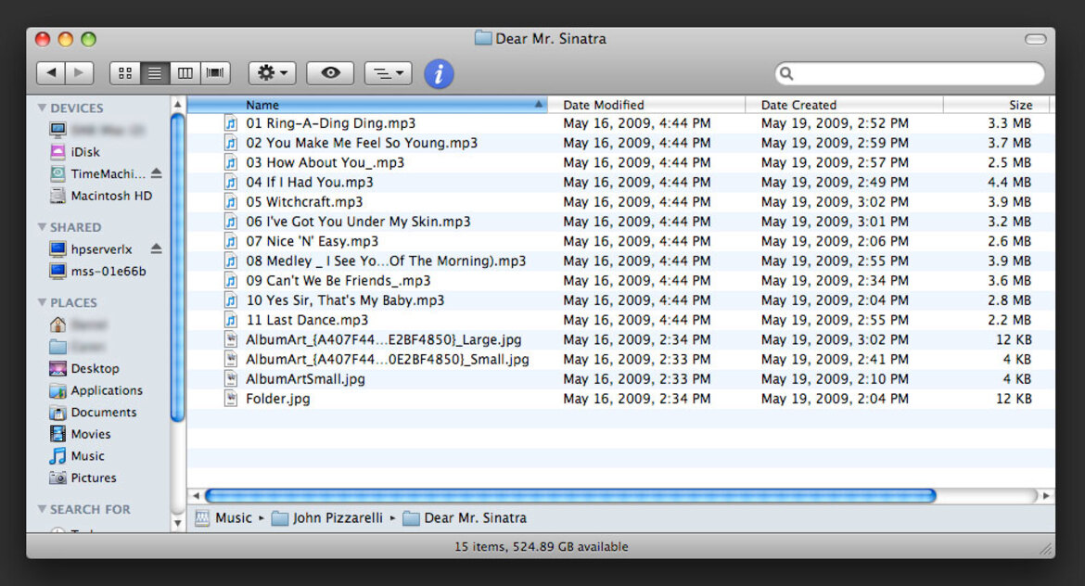The width and height of the screenshot is (1085, 586).
Task: Switch to icon view
Action: click(x=125, y=72)
